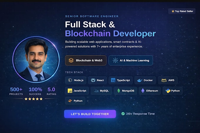The height and width of the screenshot is (133, 200).
Task: Click the green checkmark beside 24hr Response Time
Action: coord(123,114)
